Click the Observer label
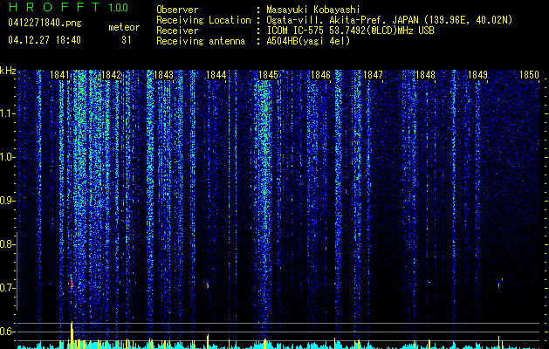 (x=177, y=10)
